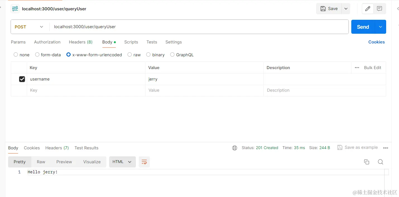Open the Tests tab
This screenshot has height=197, width=399.
152,42
